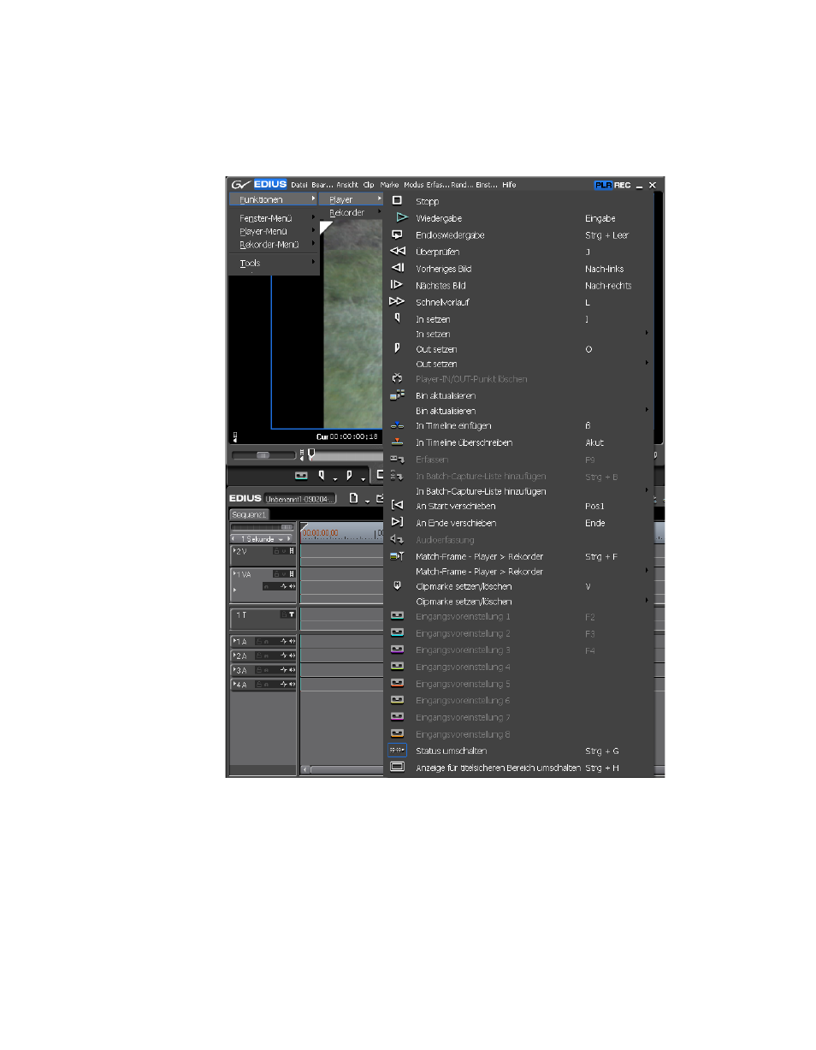Click the capture deck icon below the player

pyautogui.click(x=301, y=476)
